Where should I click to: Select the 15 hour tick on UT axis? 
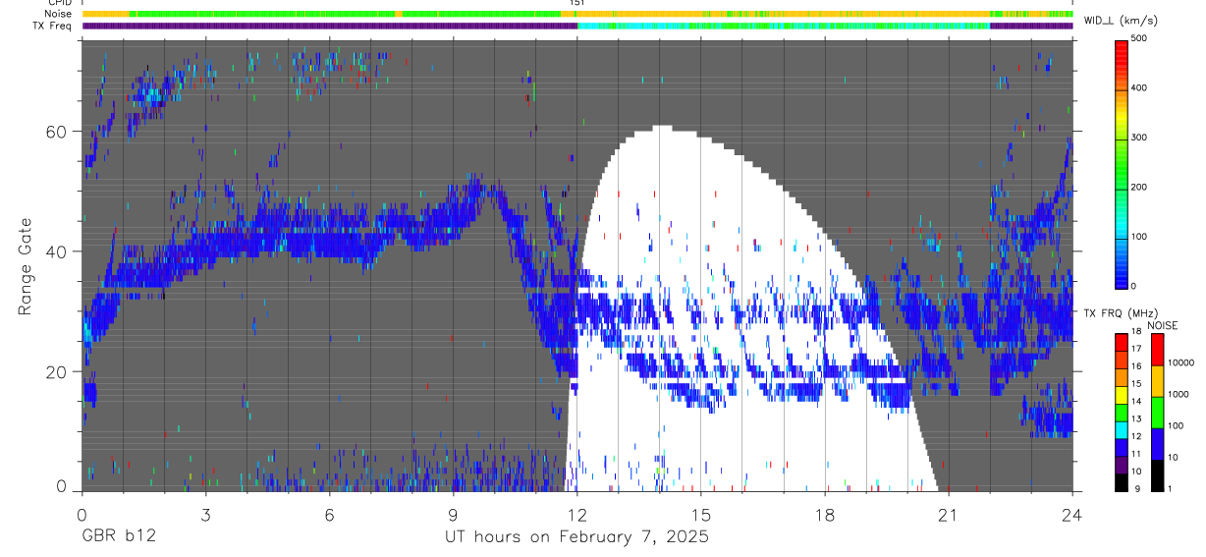tap(701, 514)
